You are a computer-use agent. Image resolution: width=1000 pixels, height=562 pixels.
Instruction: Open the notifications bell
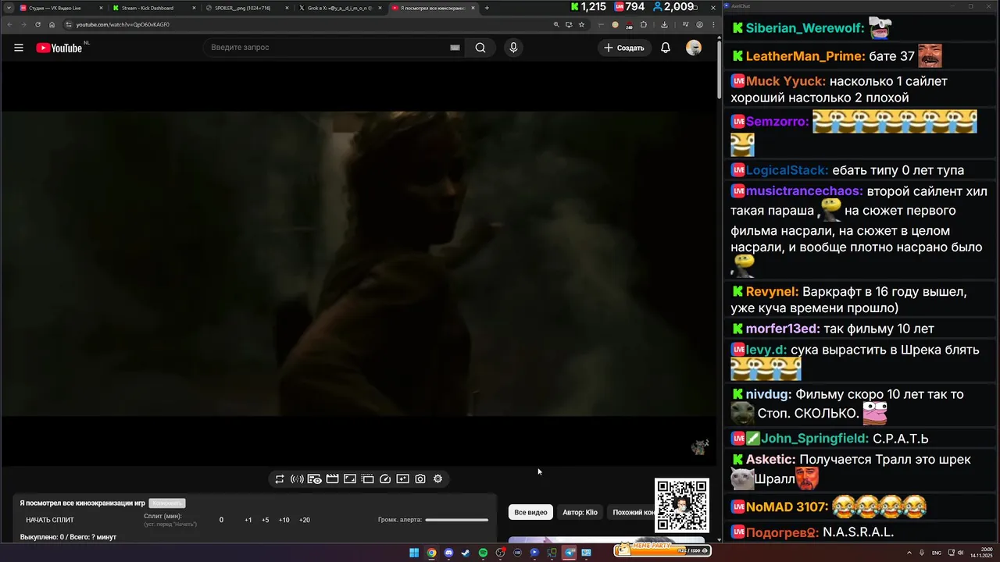[666, 48]
